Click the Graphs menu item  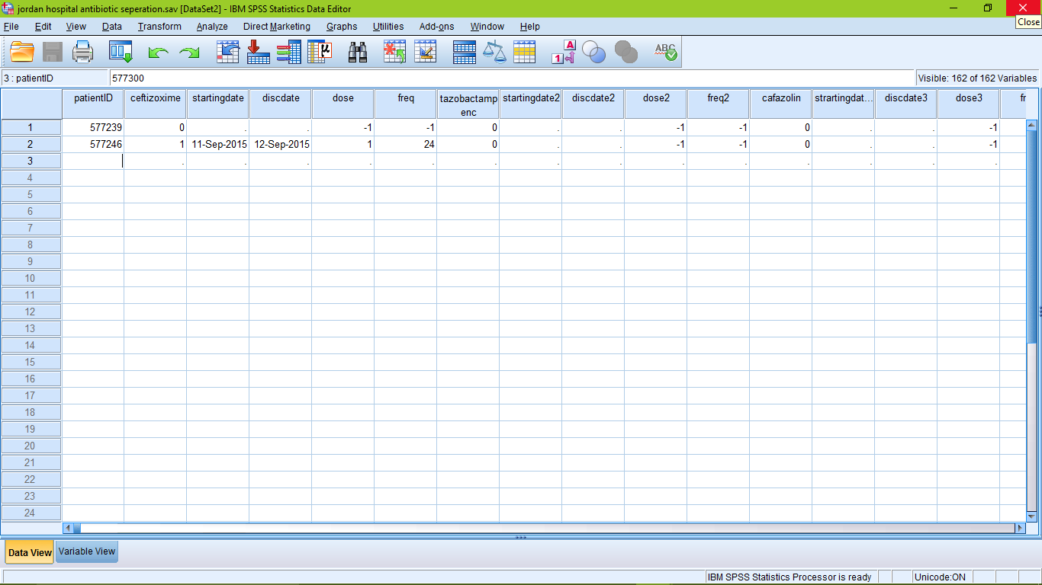click(x=341, y=26)
